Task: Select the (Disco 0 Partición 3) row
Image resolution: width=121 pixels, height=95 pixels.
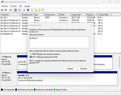Action: pyautogui.click(x=14, y=26)
